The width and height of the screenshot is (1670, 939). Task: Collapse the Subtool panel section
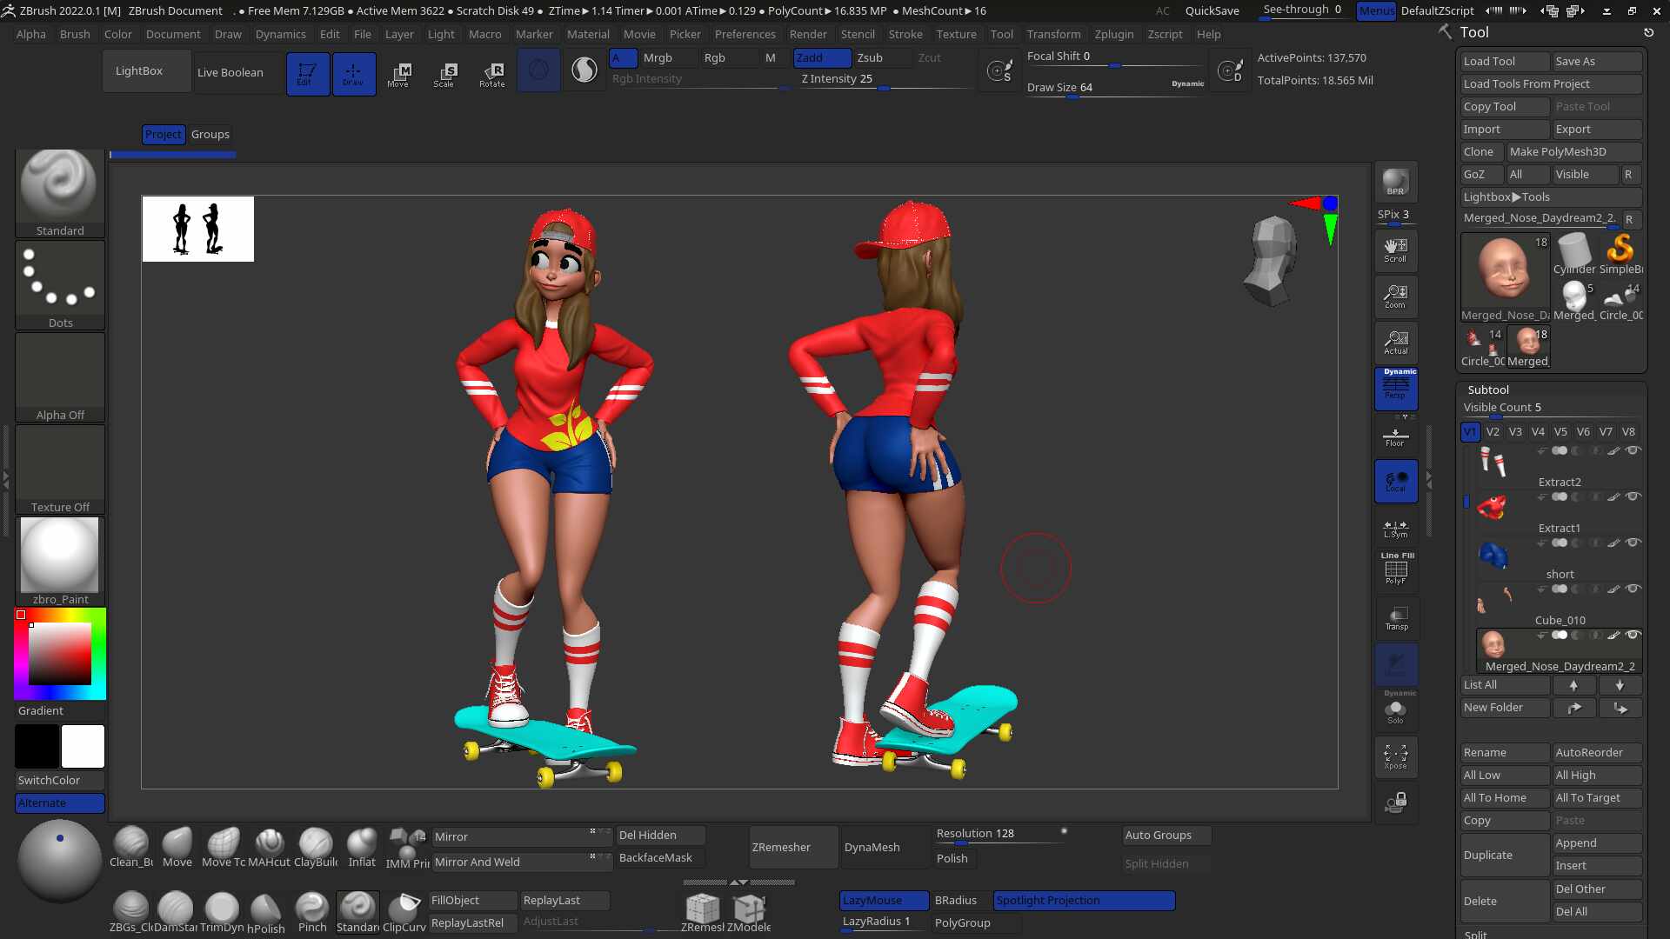(x=1488, y=390)
